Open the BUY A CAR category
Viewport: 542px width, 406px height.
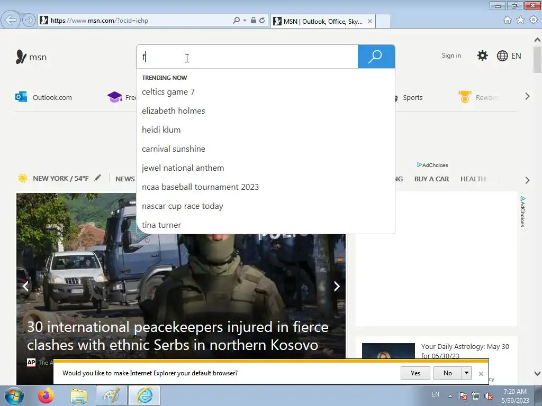pos(431,179)
